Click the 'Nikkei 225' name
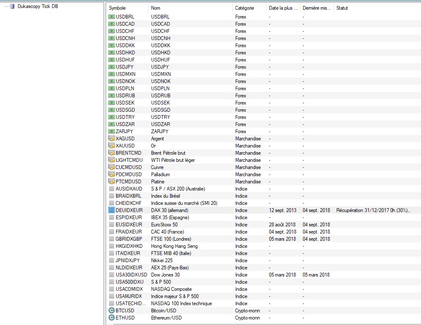 point(162,261)
